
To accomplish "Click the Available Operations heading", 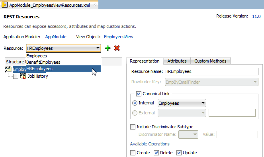I will (x=150, y=144).
